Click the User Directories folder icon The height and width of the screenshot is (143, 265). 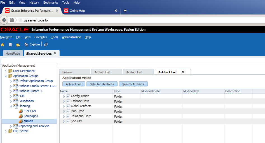tap(10, 71)
